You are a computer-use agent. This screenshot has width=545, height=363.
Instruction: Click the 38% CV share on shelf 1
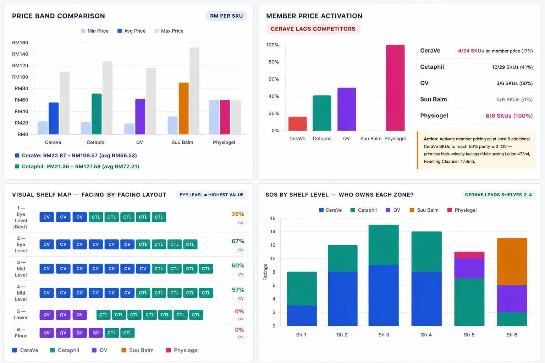tap(238, 214)
